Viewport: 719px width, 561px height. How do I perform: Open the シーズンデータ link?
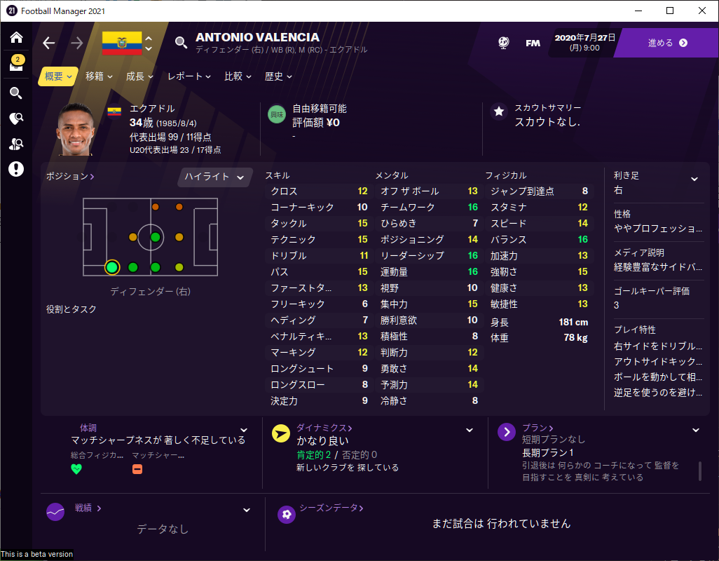tap(331, 508)
